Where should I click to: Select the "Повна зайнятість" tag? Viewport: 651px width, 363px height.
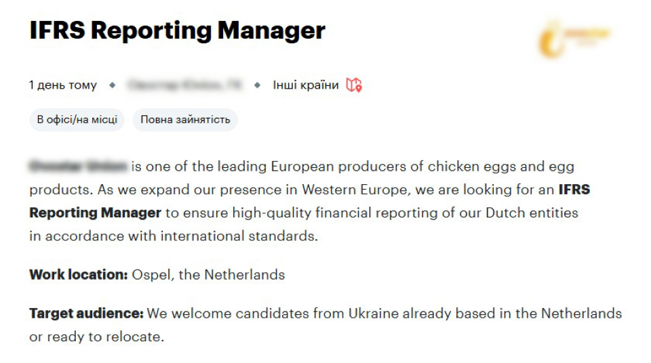[x=185, y=120]
